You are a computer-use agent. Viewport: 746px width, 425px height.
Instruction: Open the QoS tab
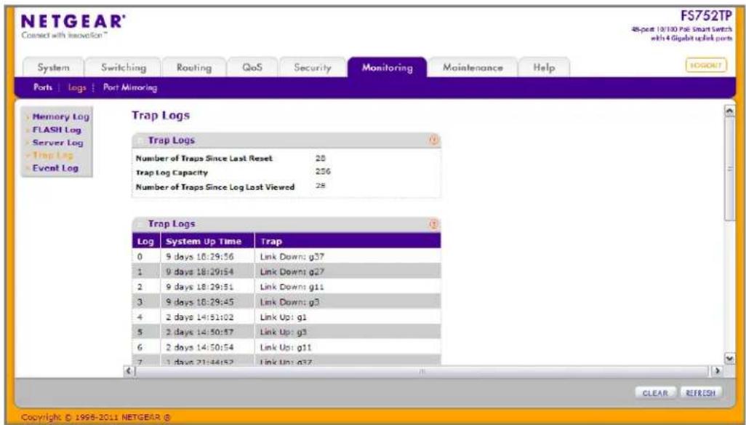click(x=252, y=68)
